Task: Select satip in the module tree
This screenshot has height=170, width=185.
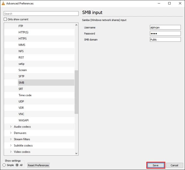Action: click(x=21, y=64)
